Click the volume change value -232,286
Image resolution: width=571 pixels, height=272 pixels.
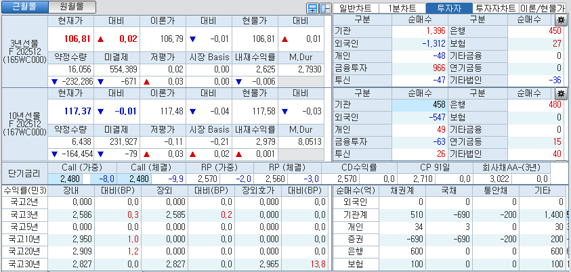(77, 81)
